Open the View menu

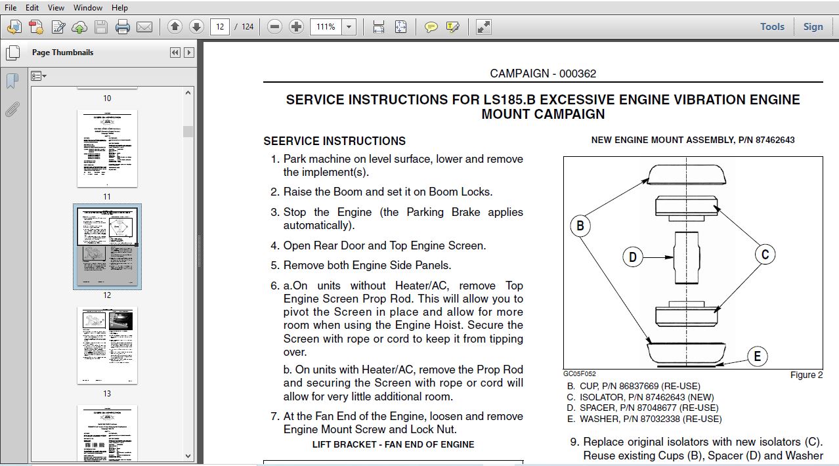[x=56, y=8]
